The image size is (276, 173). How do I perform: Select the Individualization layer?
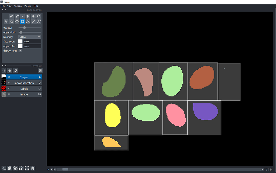[24, 83]
